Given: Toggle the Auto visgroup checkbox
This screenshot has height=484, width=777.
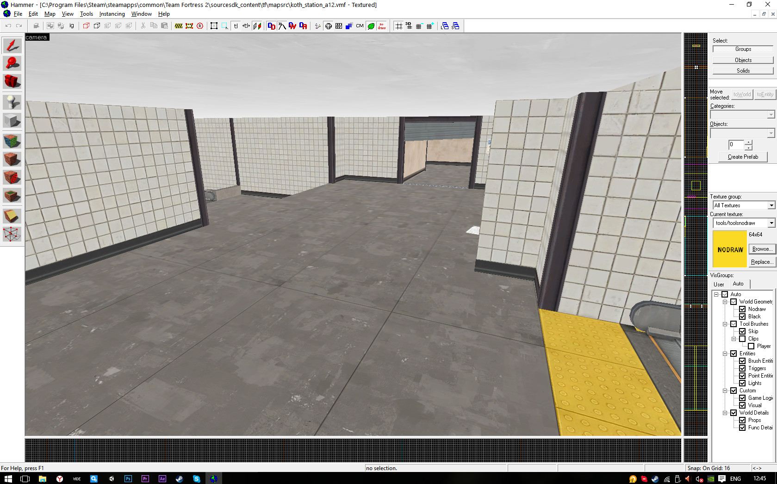Looking at the screenshot, I should (x=725, y=294).
